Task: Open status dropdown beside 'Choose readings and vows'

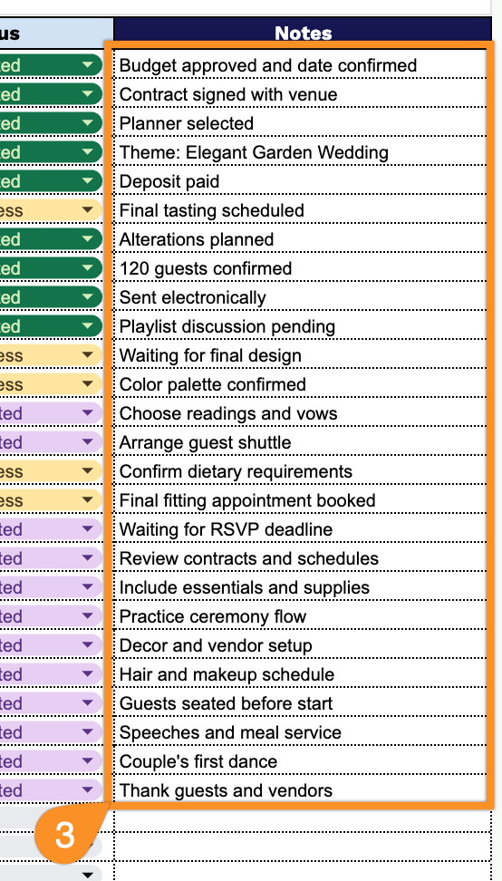Action: 88,413
